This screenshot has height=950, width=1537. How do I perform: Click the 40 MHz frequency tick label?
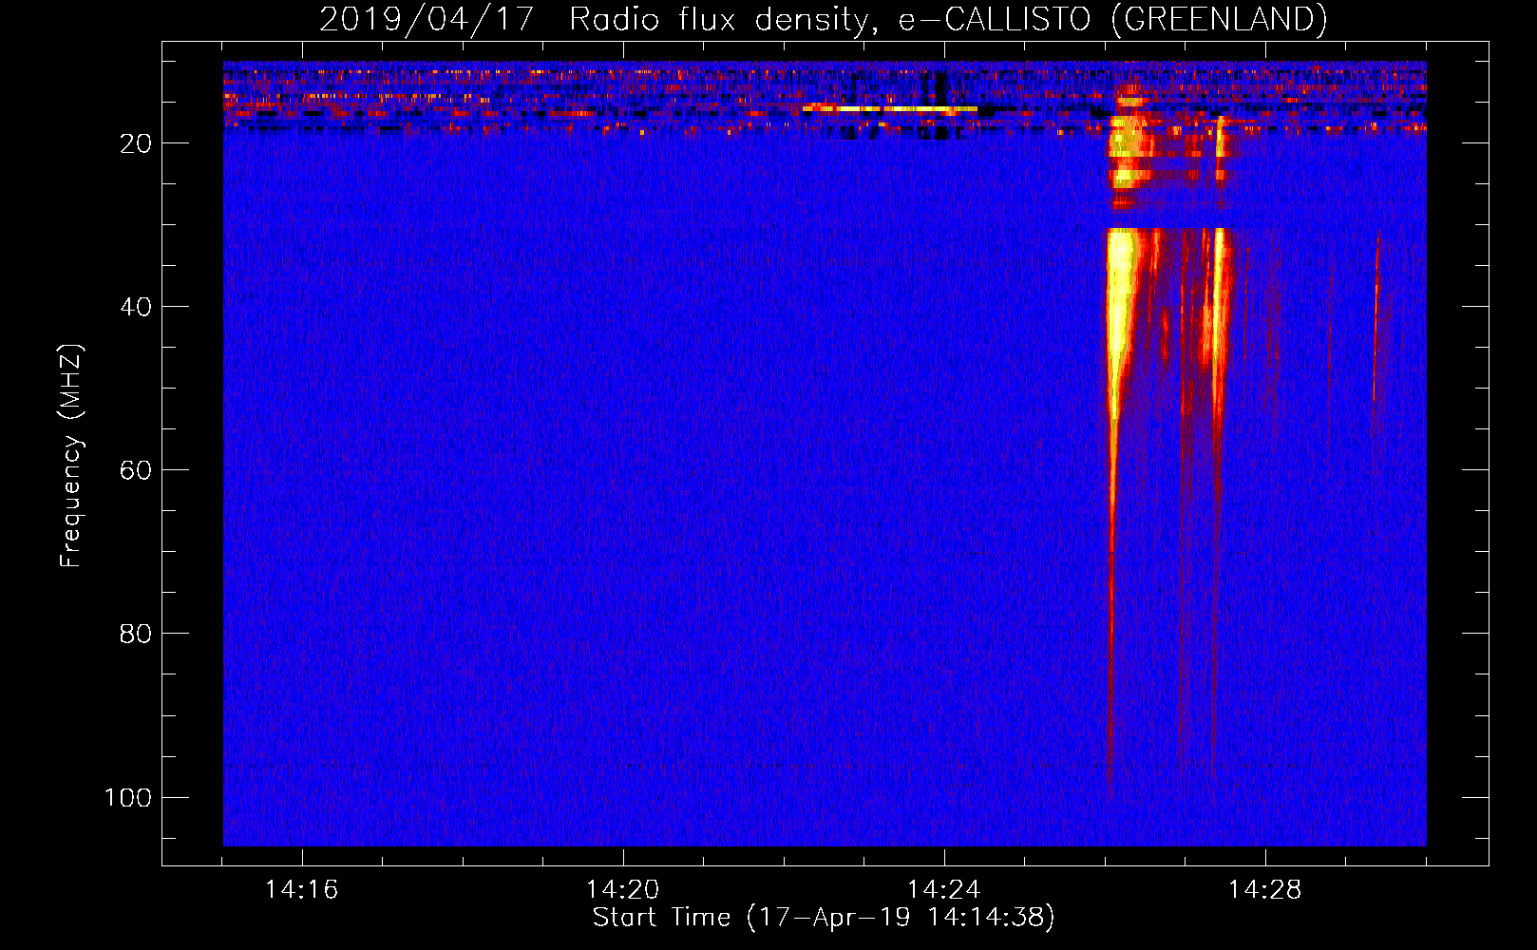tap(136, 307)
